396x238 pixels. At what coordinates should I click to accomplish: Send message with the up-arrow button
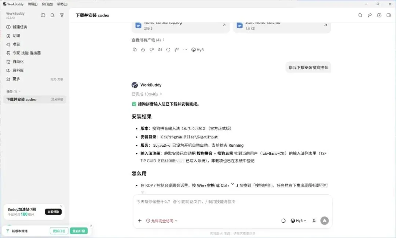click(x=324, y=220)
